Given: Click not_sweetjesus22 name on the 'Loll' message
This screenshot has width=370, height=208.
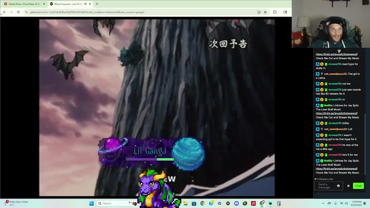Looking at the screenshot, I should tap(335, 129).
